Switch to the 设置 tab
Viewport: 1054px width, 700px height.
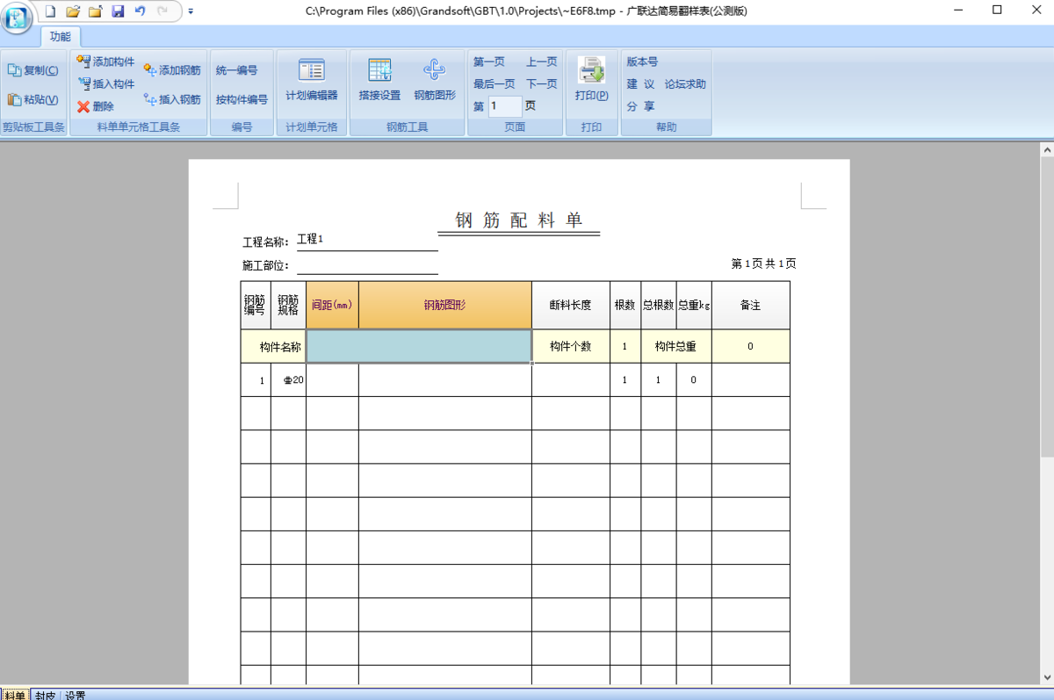(x=73, y=694)
